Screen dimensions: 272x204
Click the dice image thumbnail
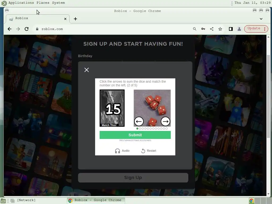(152, 108)
